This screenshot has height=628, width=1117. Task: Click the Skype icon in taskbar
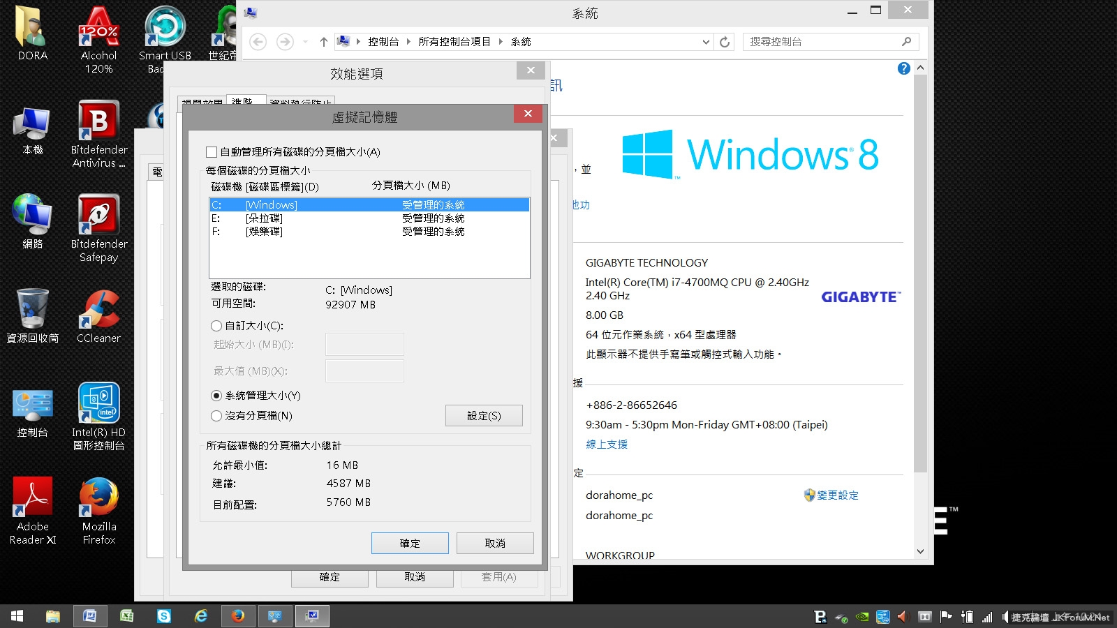164,616
